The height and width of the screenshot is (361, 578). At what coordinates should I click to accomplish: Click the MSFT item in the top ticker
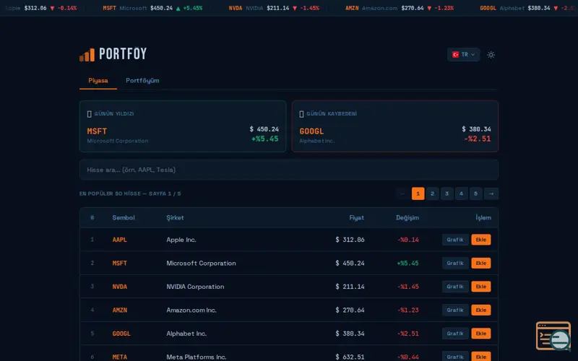(x=152, y=8)
